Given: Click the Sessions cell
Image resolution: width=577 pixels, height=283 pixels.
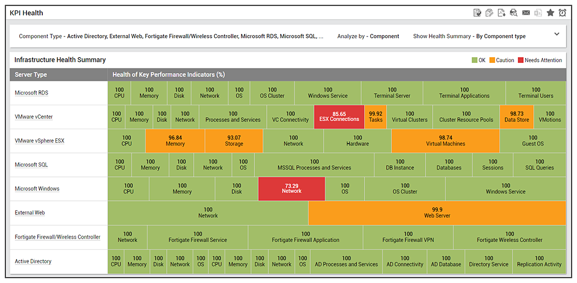Looking at the screenshot, I should (x=492, y=165).
